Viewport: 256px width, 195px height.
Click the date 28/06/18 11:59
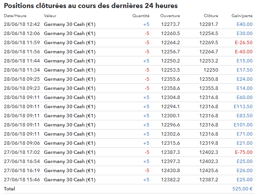22,43
